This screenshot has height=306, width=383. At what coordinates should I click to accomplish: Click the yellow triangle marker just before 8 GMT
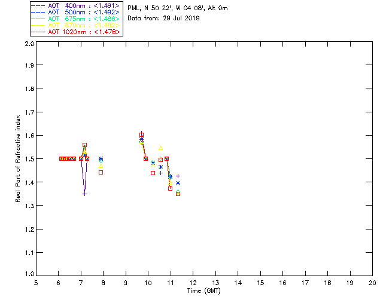[101, 166]
